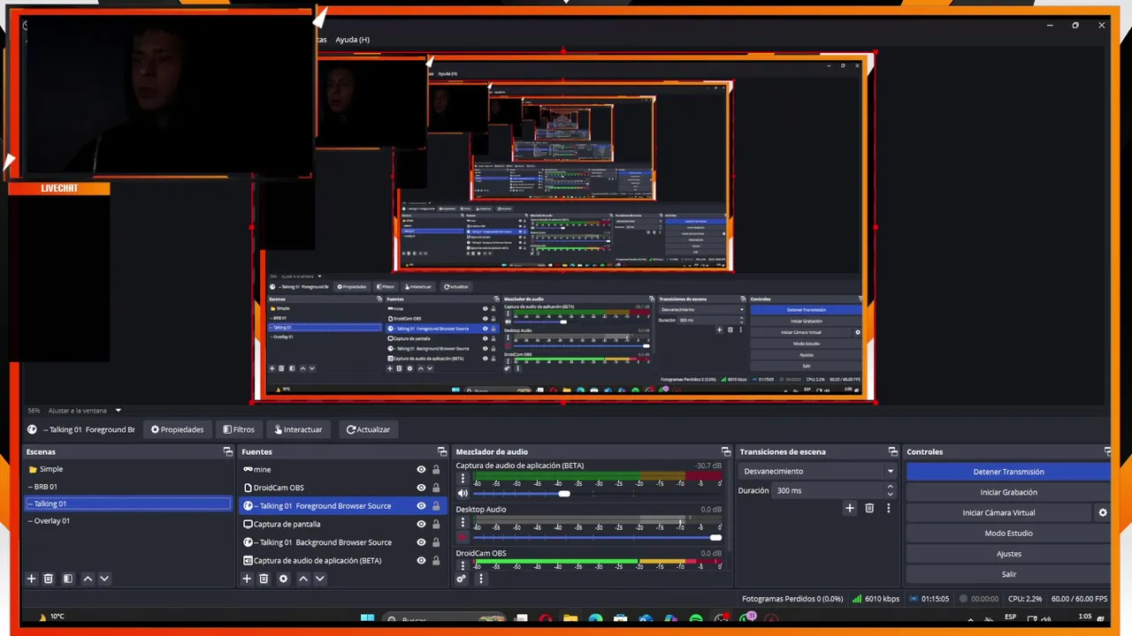Click the Propiedades button
The image size is (1132, 636).
pos(178,429)
